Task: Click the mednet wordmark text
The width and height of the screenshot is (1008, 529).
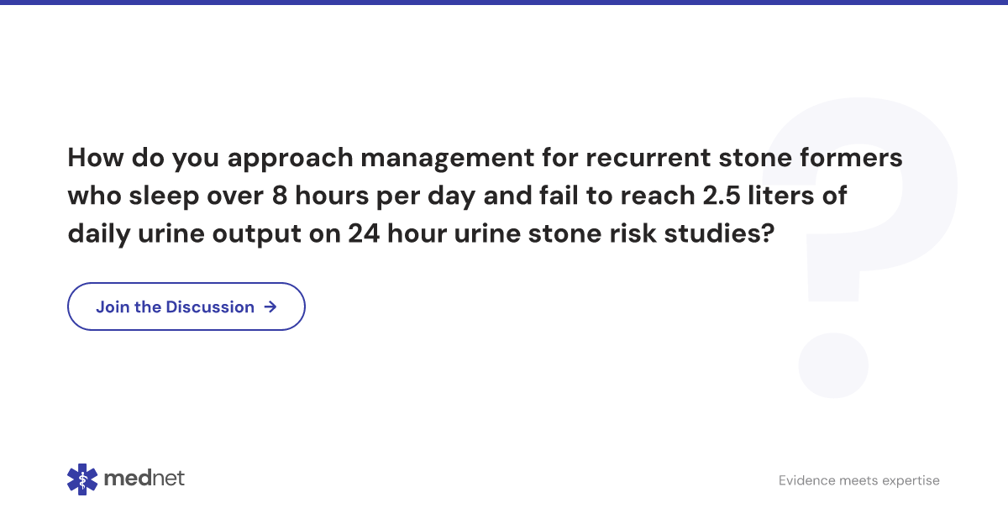Action: [144, 479]
